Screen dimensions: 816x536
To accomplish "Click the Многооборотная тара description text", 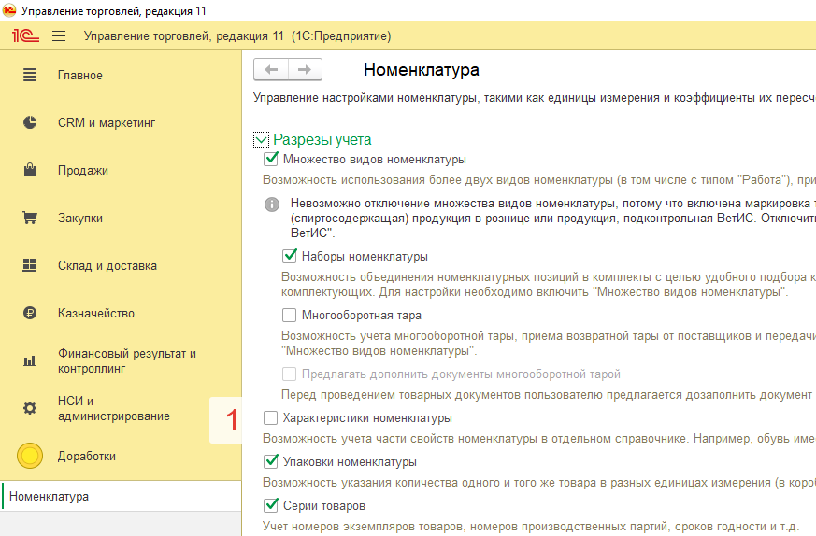I will 549,343.
